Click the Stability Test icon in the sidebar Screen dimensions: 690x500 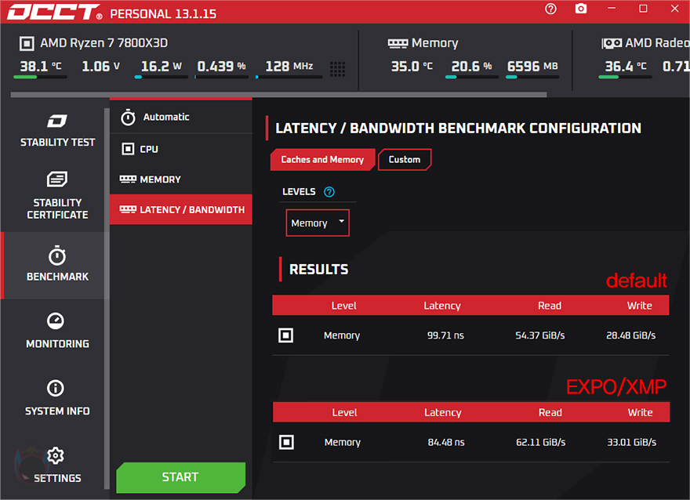coord(57,121)
